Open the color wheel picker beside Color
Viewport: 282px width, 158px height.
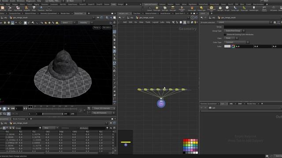click(x=233, y=47)
